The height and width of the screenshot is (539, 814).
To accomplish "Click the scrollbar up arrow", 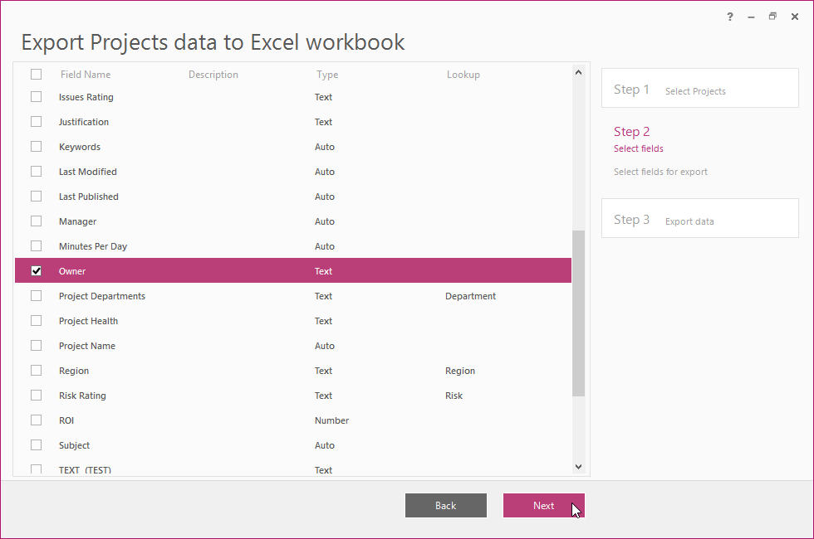I will 579,73.
